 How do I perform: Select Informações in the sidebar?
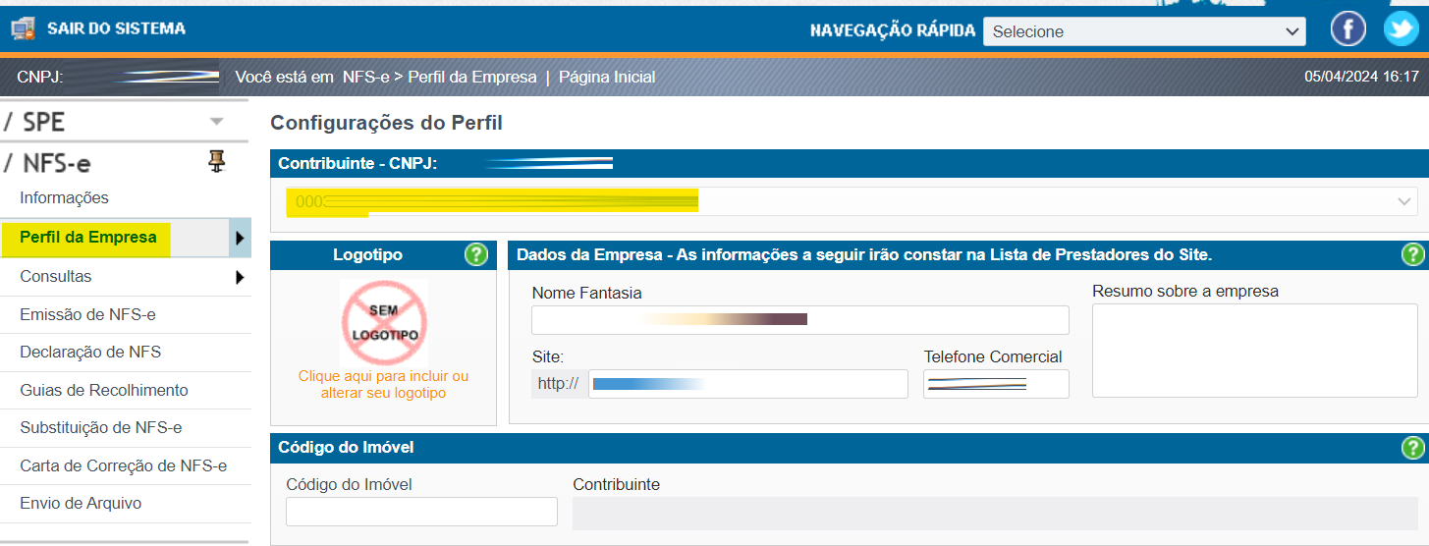pos(64,197)
